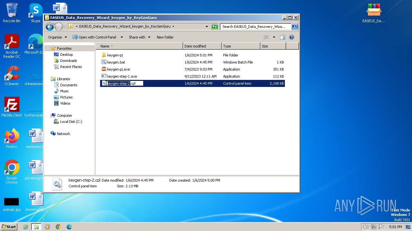Open the Music library
This screenshot has height=231, width=412.
pos(64,91)
